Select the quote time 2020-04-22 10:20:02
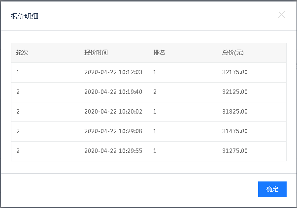Screen dimensions: 297x208 pyautogui.click(x=113, y=112)
